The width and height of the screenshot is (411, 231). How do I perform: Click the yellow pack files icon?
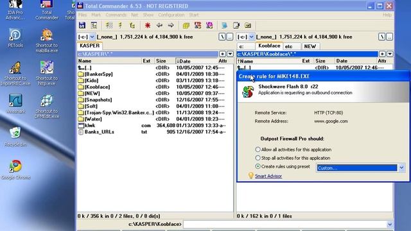coord(186,25)
